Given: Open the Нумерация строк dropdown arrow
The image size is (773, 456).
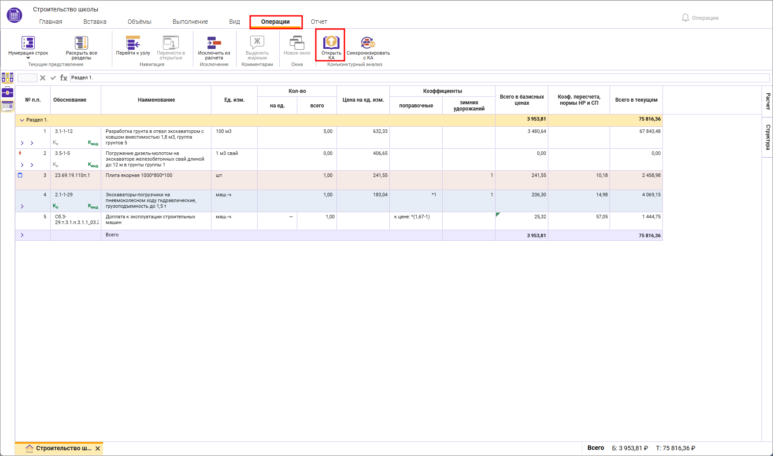Looking at the screenshot, I should pos(28,58).
